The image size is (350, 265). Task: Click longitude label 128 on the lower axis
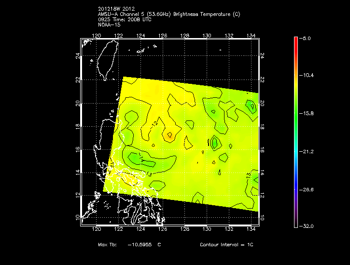tap(185, 229)
